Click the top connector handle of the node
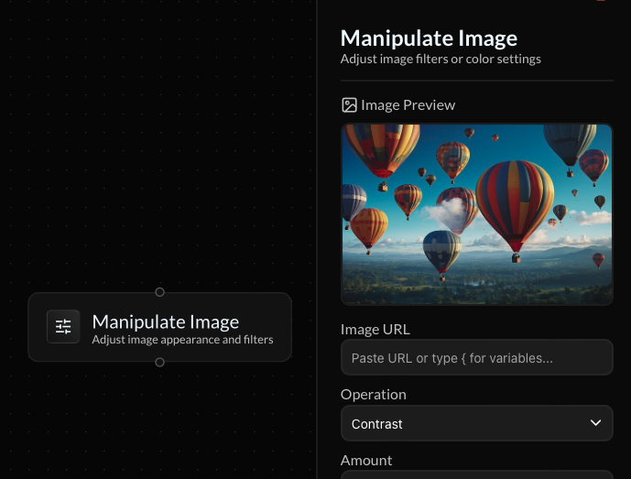 coord(159,292)
